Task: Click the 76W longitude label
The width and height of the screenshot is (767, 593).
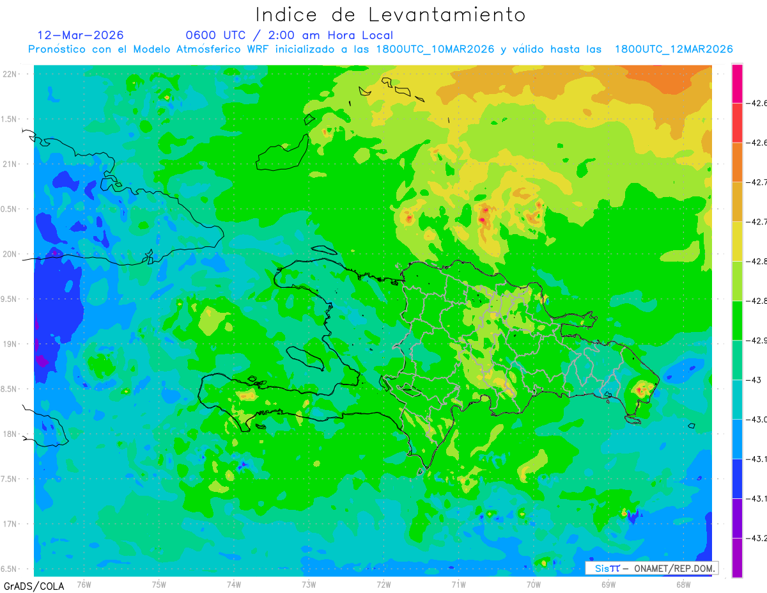Action: pyautogui.click(x=84, y=583)
